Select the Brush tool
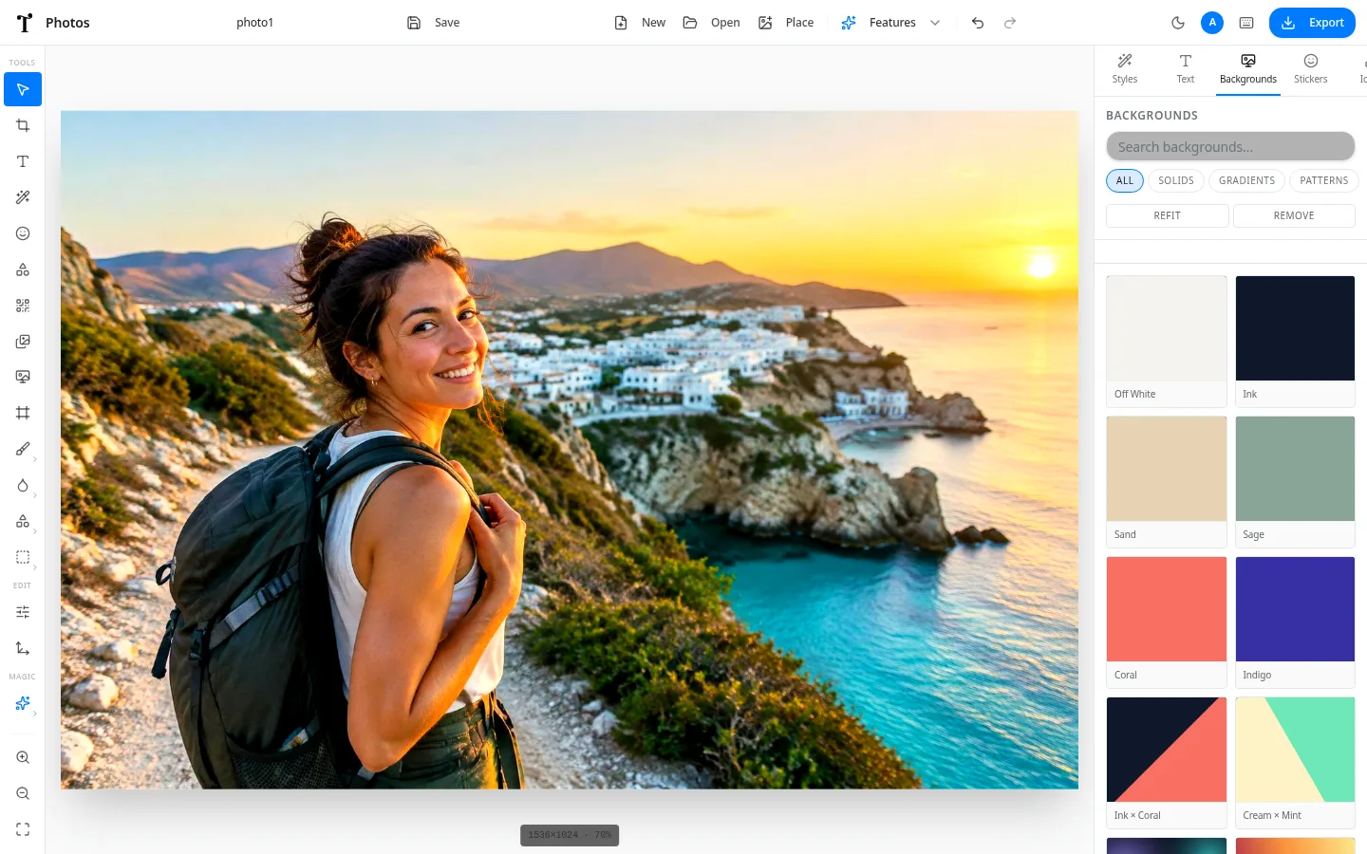The height and width of the screenshot is (854, 1367). tap(23, 449)
